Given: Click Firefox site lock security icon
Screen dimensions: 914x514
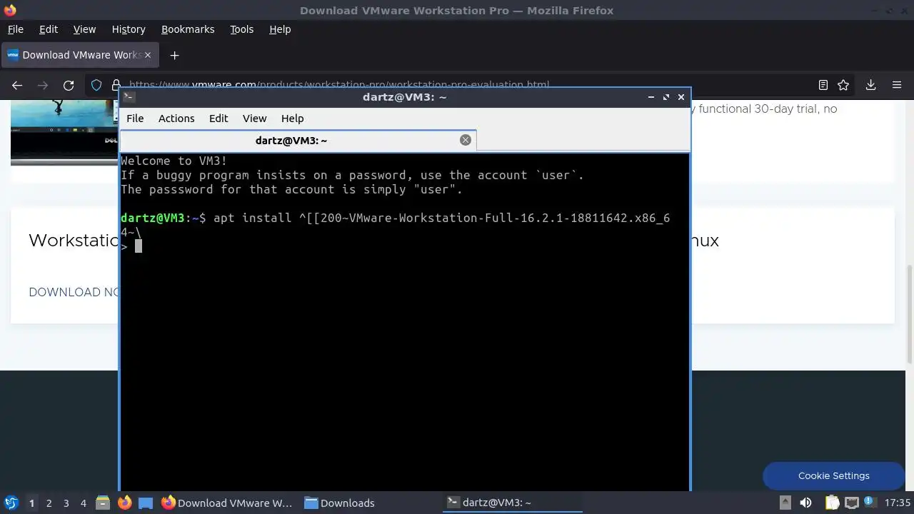Looking at the screenshot, I should tap(117, 85).
